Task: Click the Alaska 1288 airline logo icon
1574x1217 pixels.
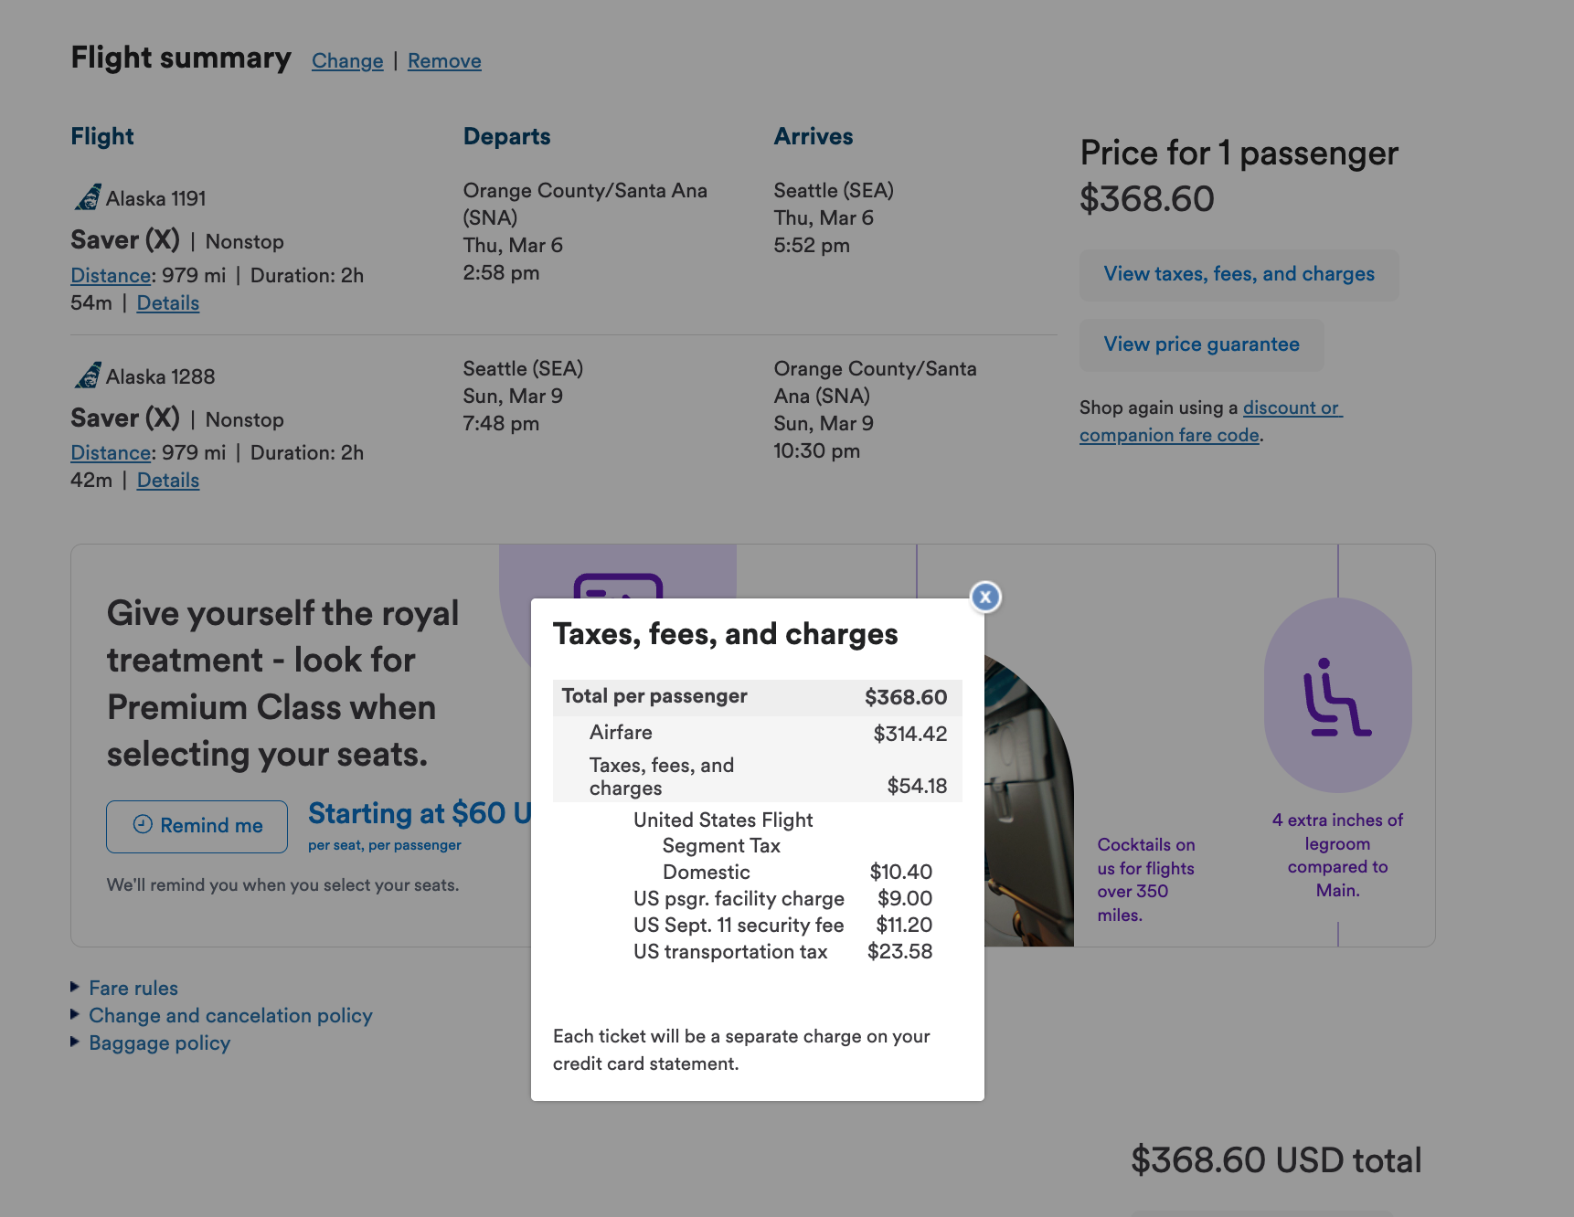Action: click(88, 376)
